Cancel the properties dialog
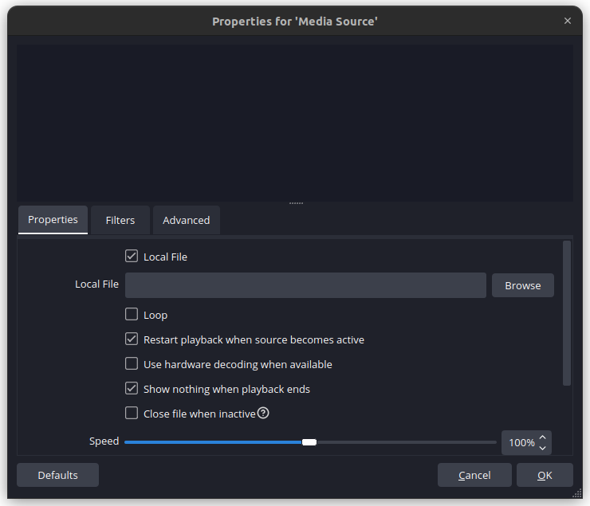590x506 pixels. point(474,475)
